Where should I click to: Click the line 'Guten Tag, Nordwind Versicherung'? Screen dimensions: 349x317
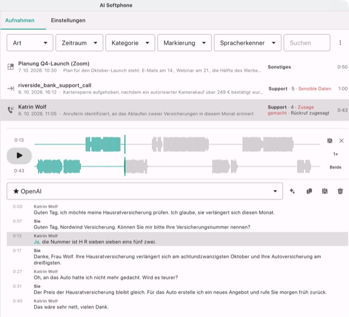142,227
